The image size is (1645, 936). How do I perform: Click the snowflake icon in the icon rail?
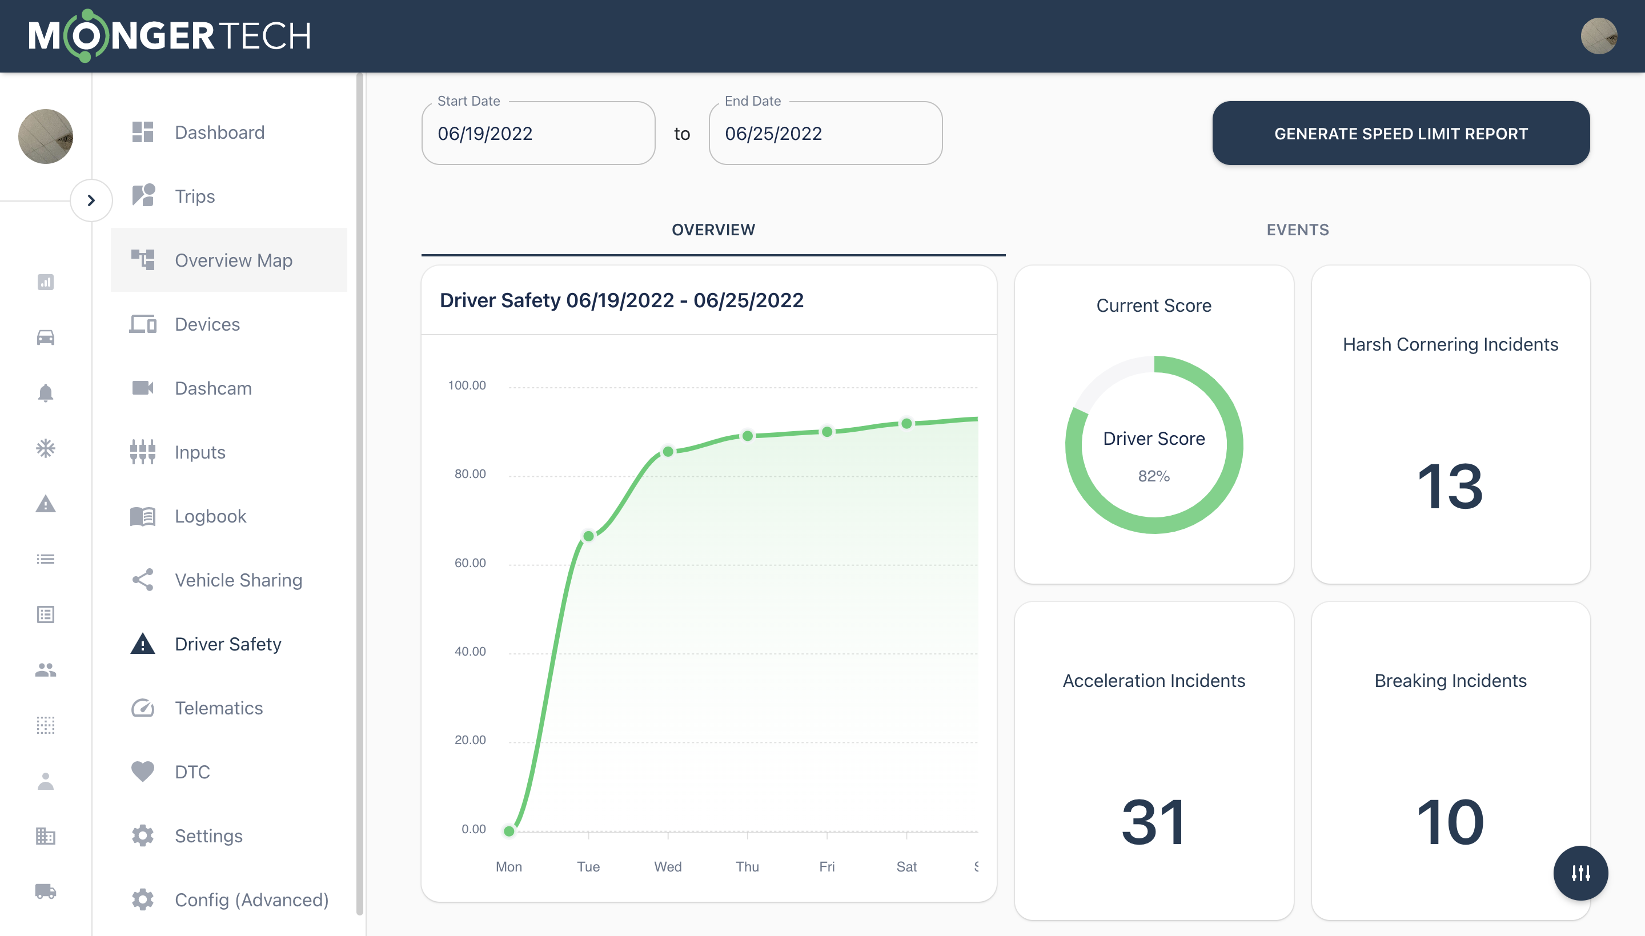coord(45,448)
